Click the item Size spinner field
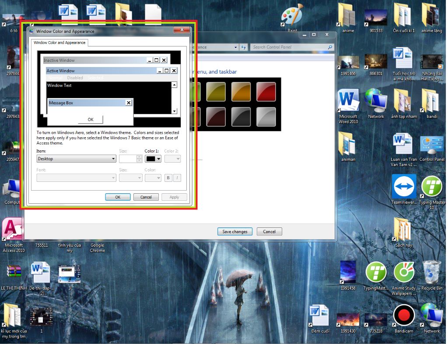Viewport: 448px width, 344px height. (130, 159)
